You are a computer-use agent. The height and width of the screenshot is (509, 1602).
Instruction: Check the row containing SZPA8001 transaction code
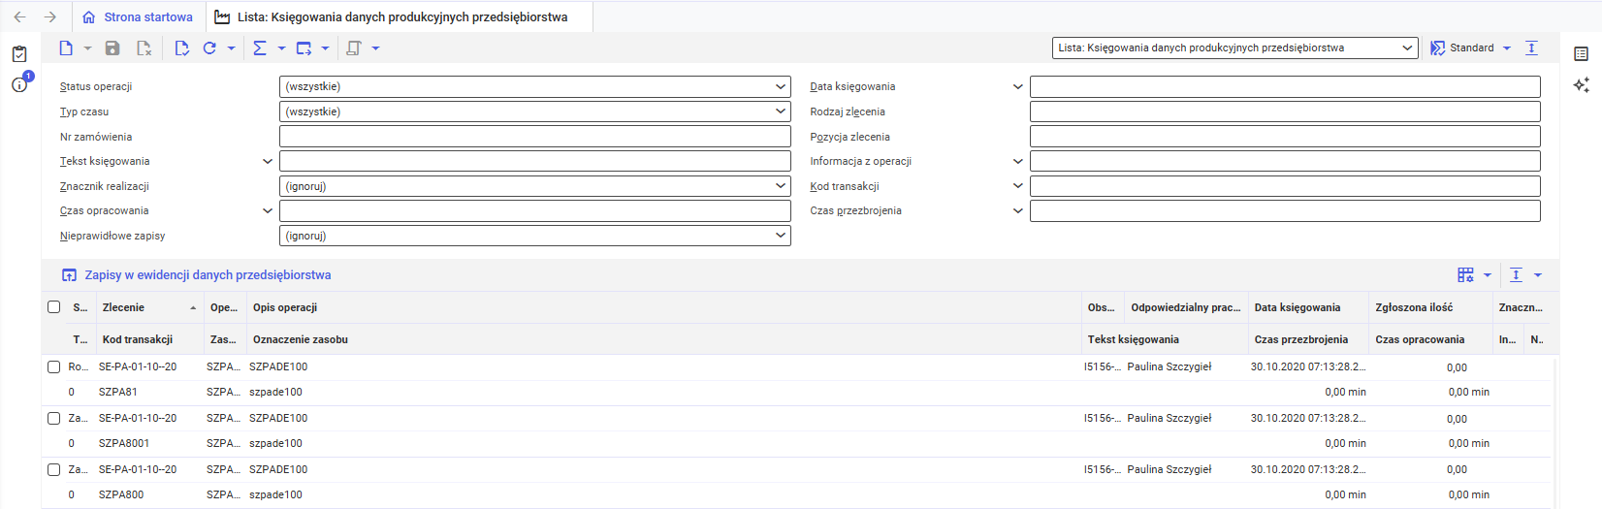[x=54, y=419]
